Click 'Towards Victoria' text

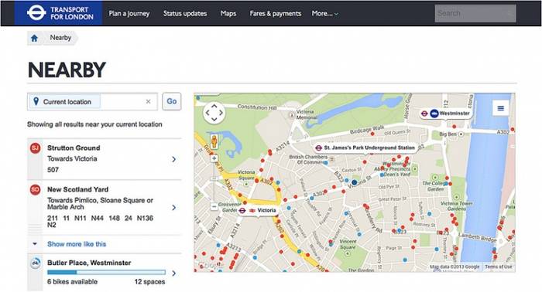pyautogui.click(x=72, y=158)
